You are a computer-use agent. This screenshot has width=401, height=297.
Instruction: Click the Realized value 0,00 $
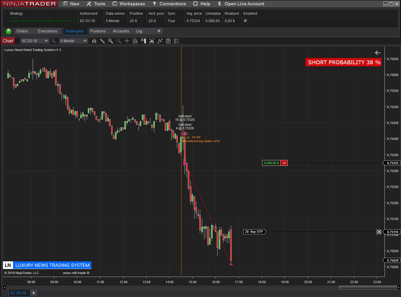(x=230, y=21)
